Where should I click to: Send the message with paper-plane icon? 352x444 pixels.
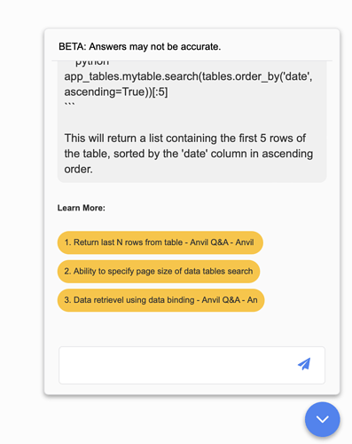[x=304, y=364]
